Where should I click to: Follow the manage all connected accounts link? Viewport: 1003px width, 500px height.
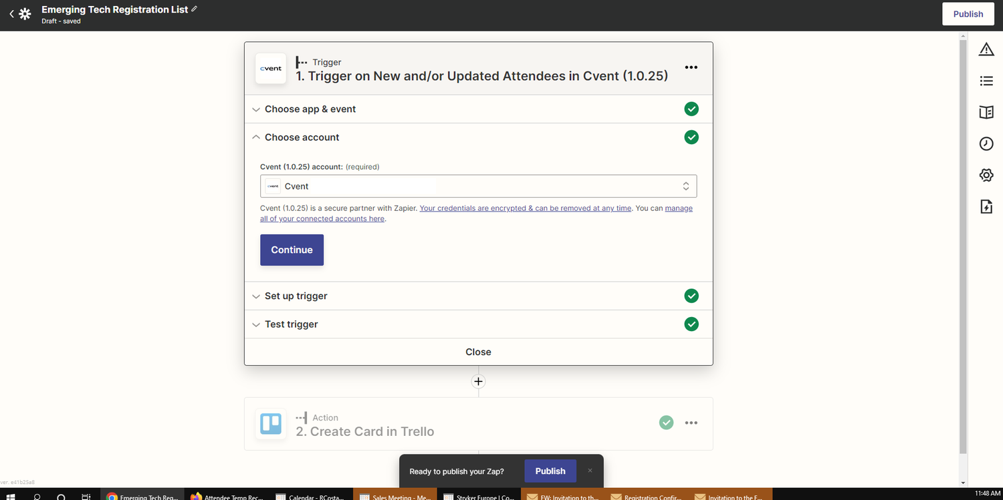tap(322, 218)
